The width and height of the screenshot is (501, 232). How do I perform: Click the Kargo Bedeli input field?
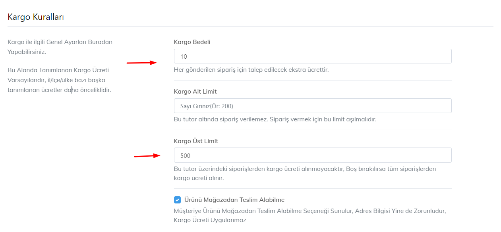[x=312, y=56]
